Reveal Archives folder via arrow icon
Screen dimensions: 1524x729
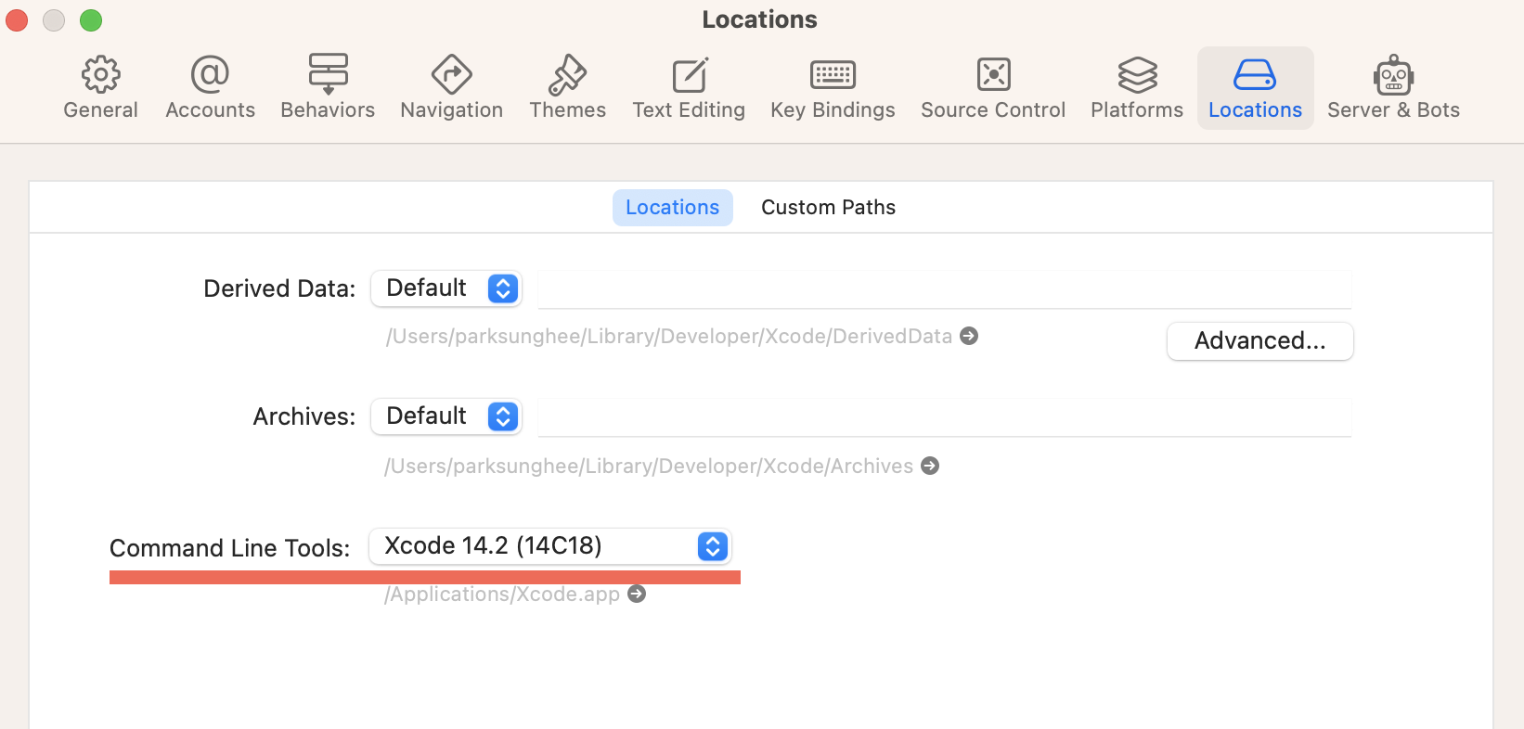(930, 466)
